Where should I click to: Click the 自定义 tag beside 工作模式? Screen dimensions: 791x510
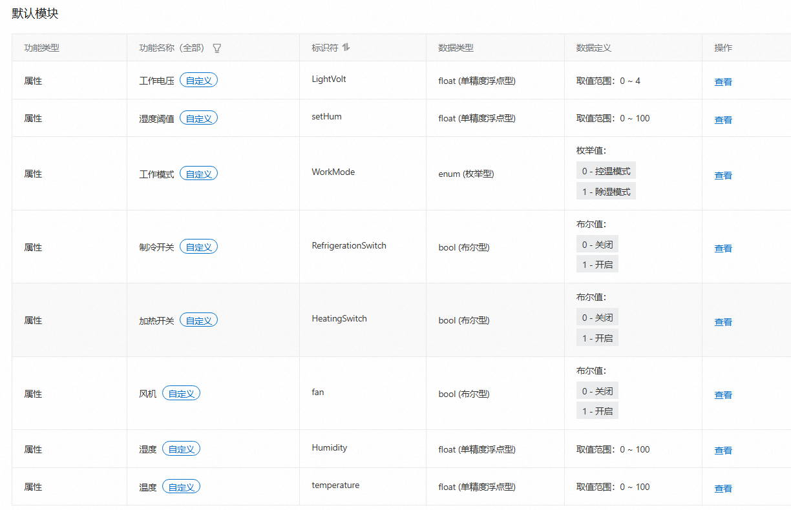click(198, 174)
